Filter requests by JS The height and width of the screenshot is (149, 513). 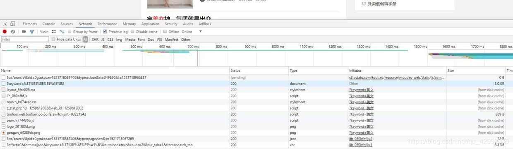[x=103, y=40]
